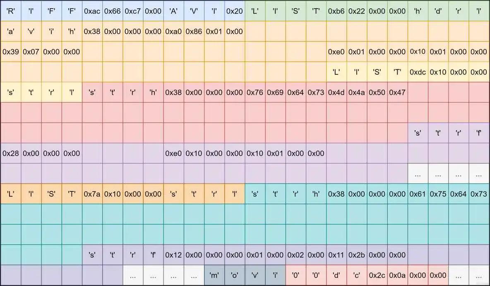490x286 pixels.
Task: Click the 0xc7 byte cell
Action: pos(133,11)
